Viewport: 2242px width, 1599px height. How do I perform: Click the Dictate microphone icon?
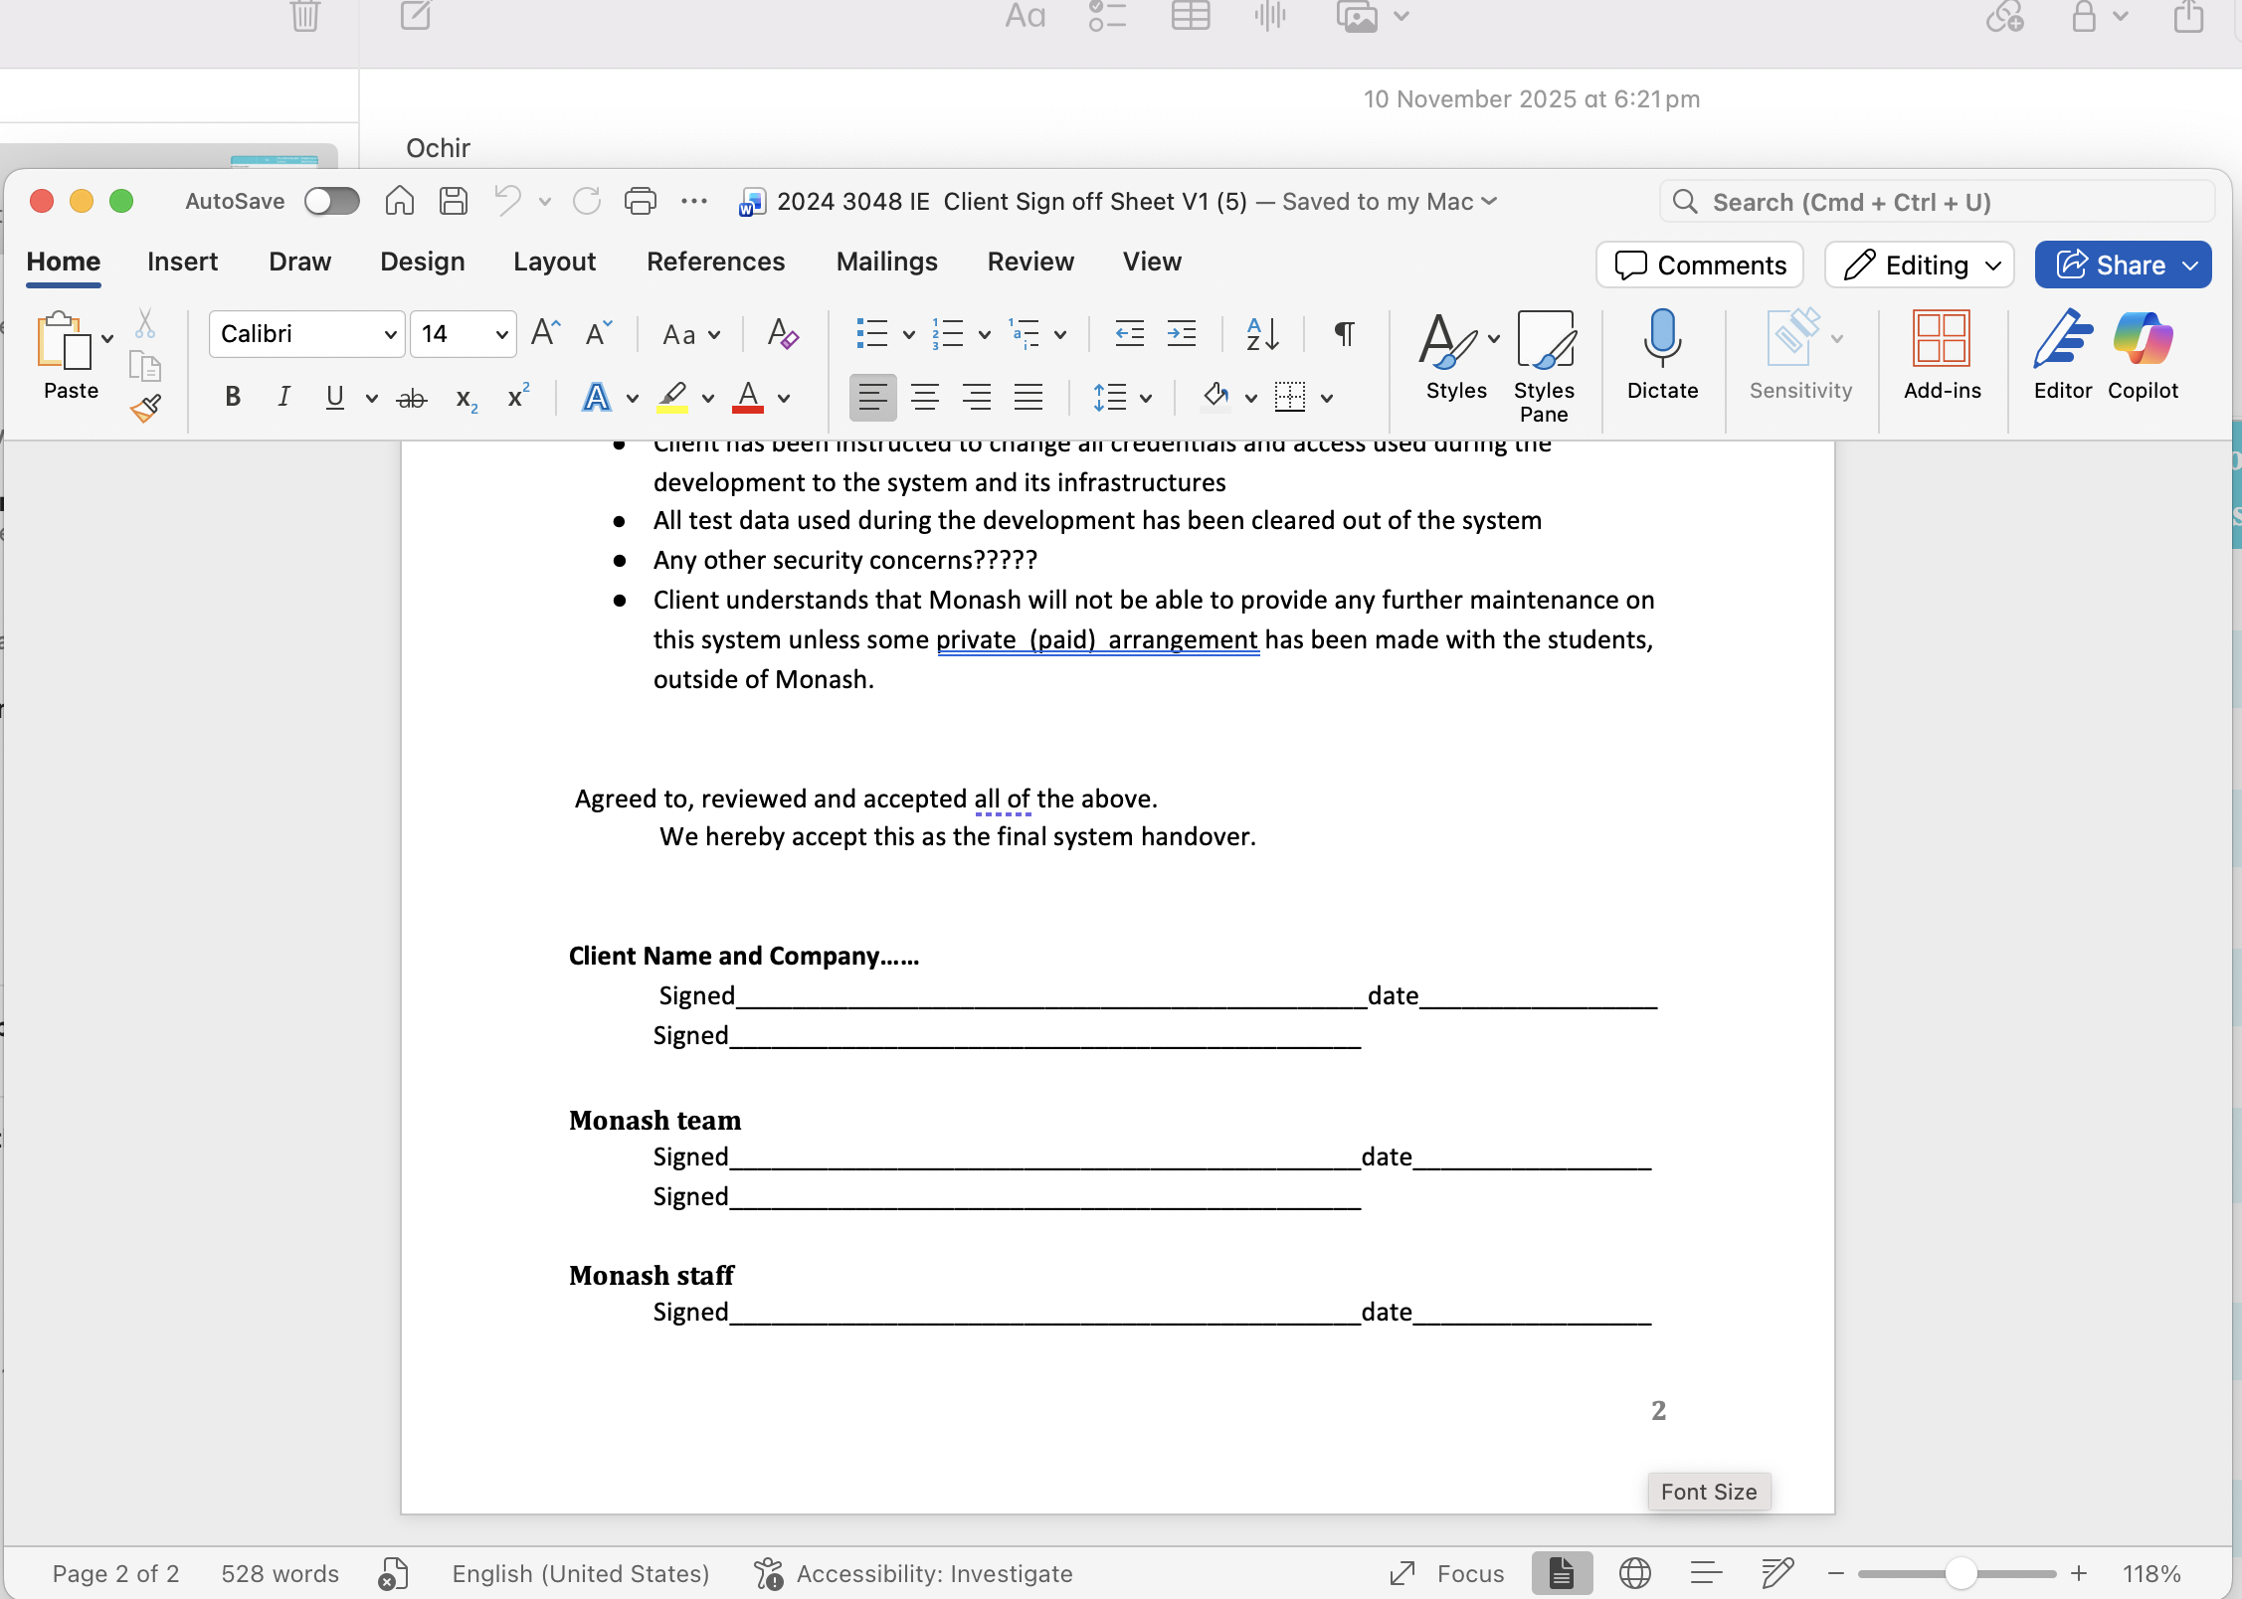(1662, 340)
